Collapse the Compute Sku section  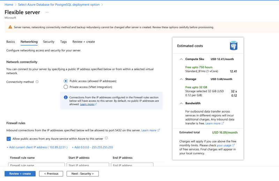[181, 59]
